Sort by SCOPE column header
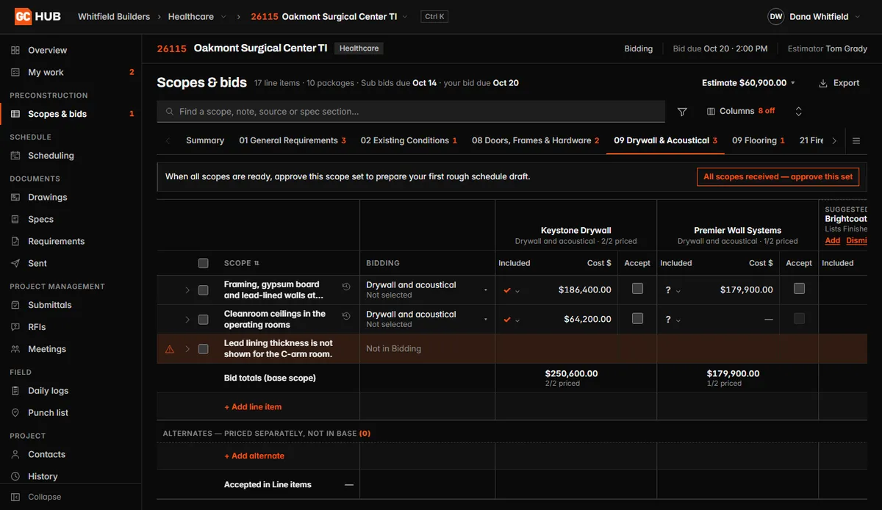The image size is (882, 510). point(241,263)
